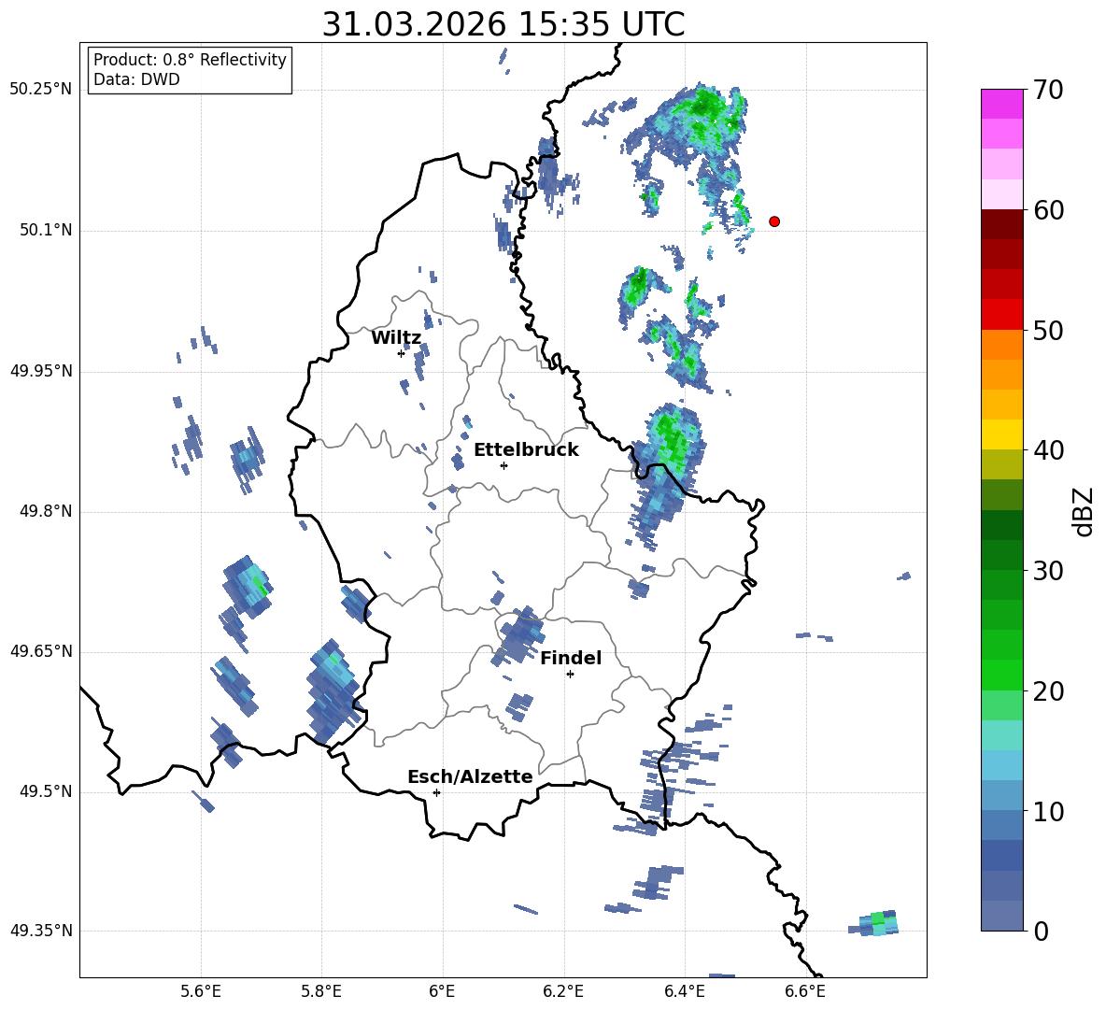Pick the dark red swatch just below 60 dBZ
1106x1010 pixels.
(1001, 224)
